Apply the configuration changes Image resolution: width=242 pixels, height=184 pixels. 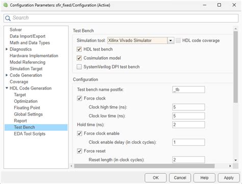[229, 178]
